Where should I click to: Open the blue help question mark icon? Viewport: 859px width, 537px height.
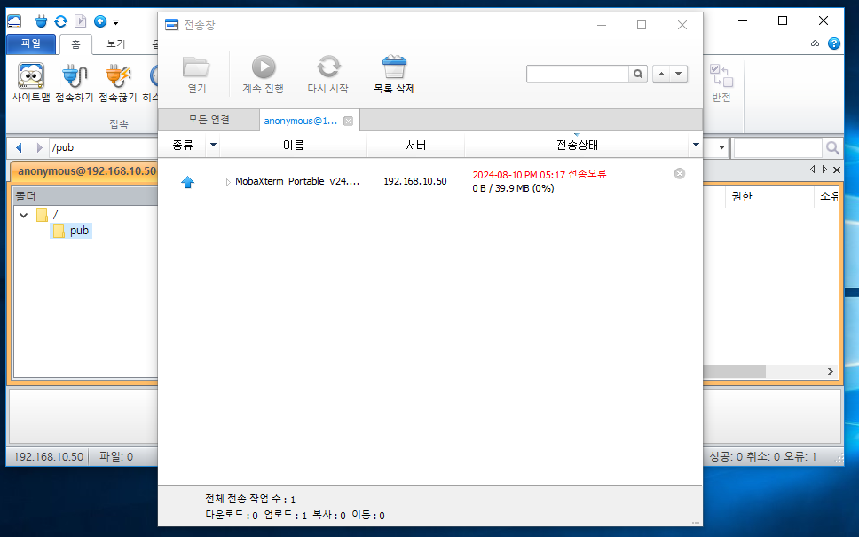click(834, 43)
